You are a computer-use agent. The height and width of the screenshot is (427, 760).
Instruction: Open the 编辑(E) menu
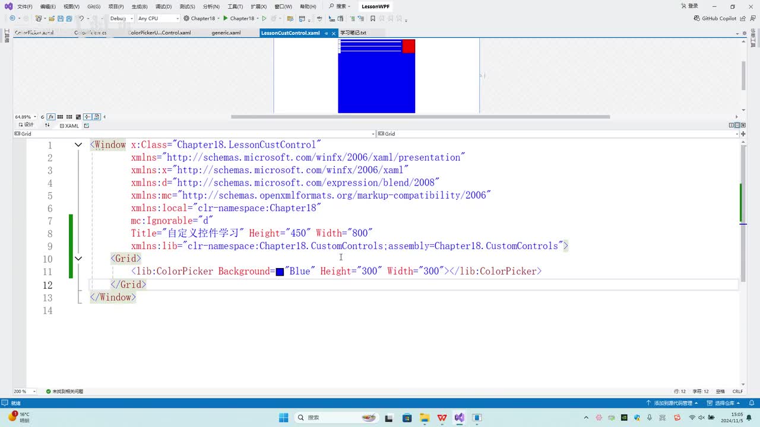coord(48,7)
